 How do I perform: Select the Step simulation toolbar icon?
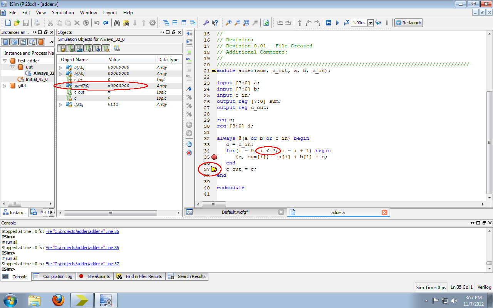click(378, 22)
